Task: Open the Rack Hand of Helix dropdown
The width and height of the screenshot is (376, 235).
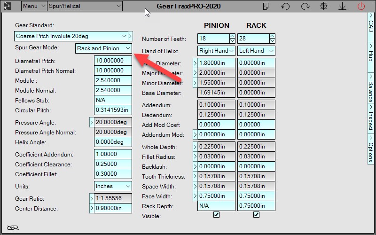Action: click(256, 51)
